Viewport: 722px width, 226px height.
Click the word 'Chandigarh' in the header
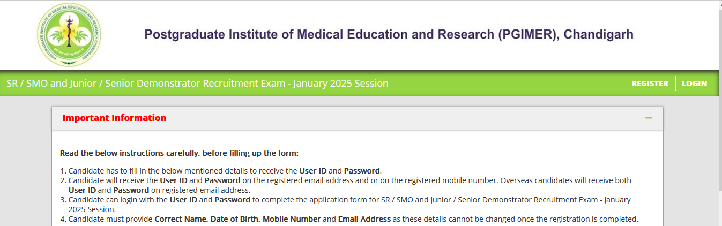pyautogui.click(x=599, y=35)
